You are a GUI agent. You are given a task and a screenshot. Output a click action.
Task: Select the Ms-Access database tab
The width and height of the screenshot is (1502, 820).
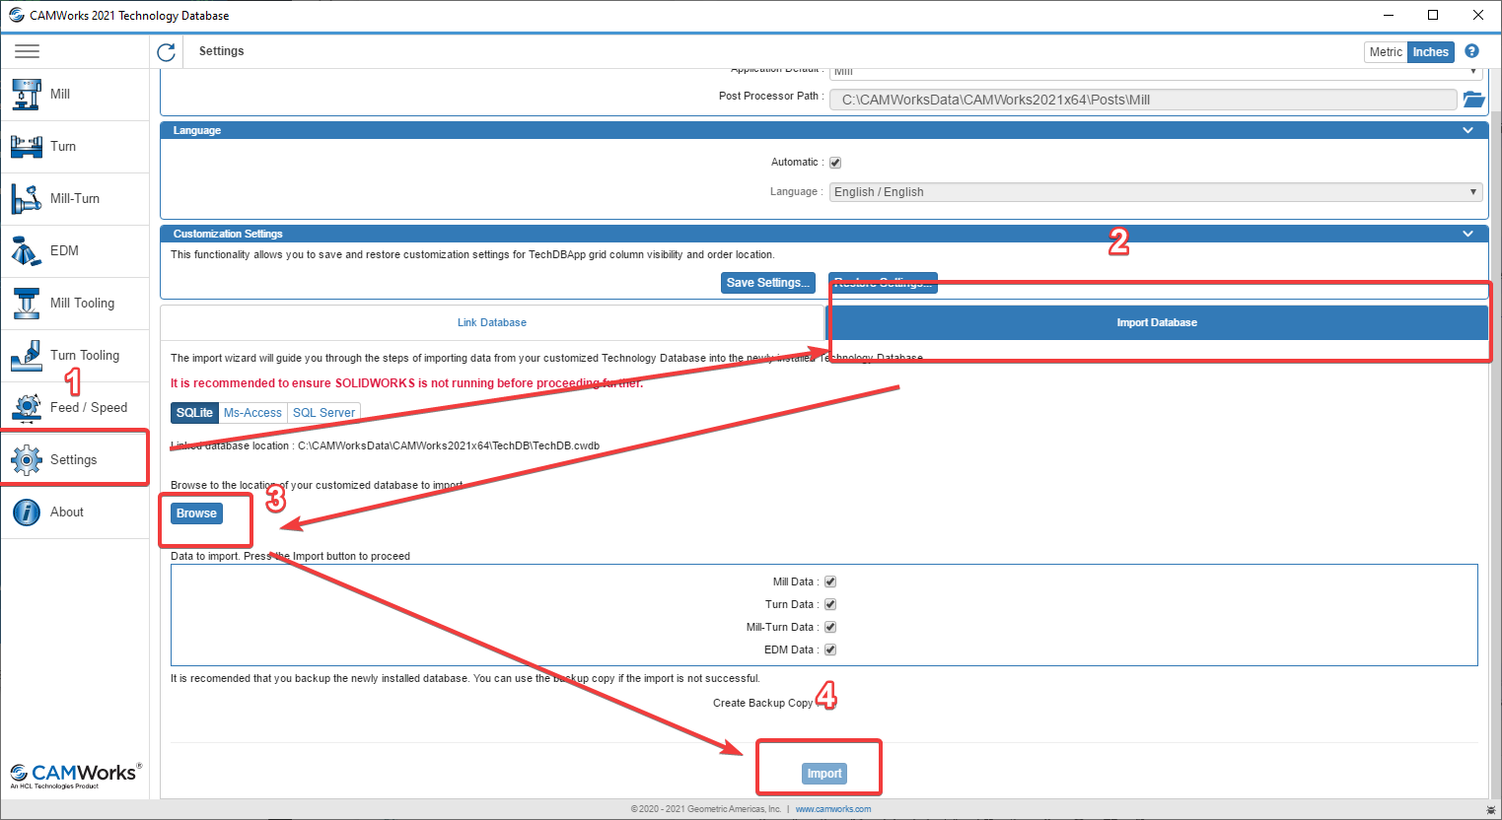252,413
